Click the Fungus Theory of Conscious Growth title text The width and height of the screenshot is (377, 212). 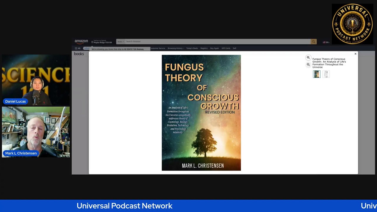[329, 63]
